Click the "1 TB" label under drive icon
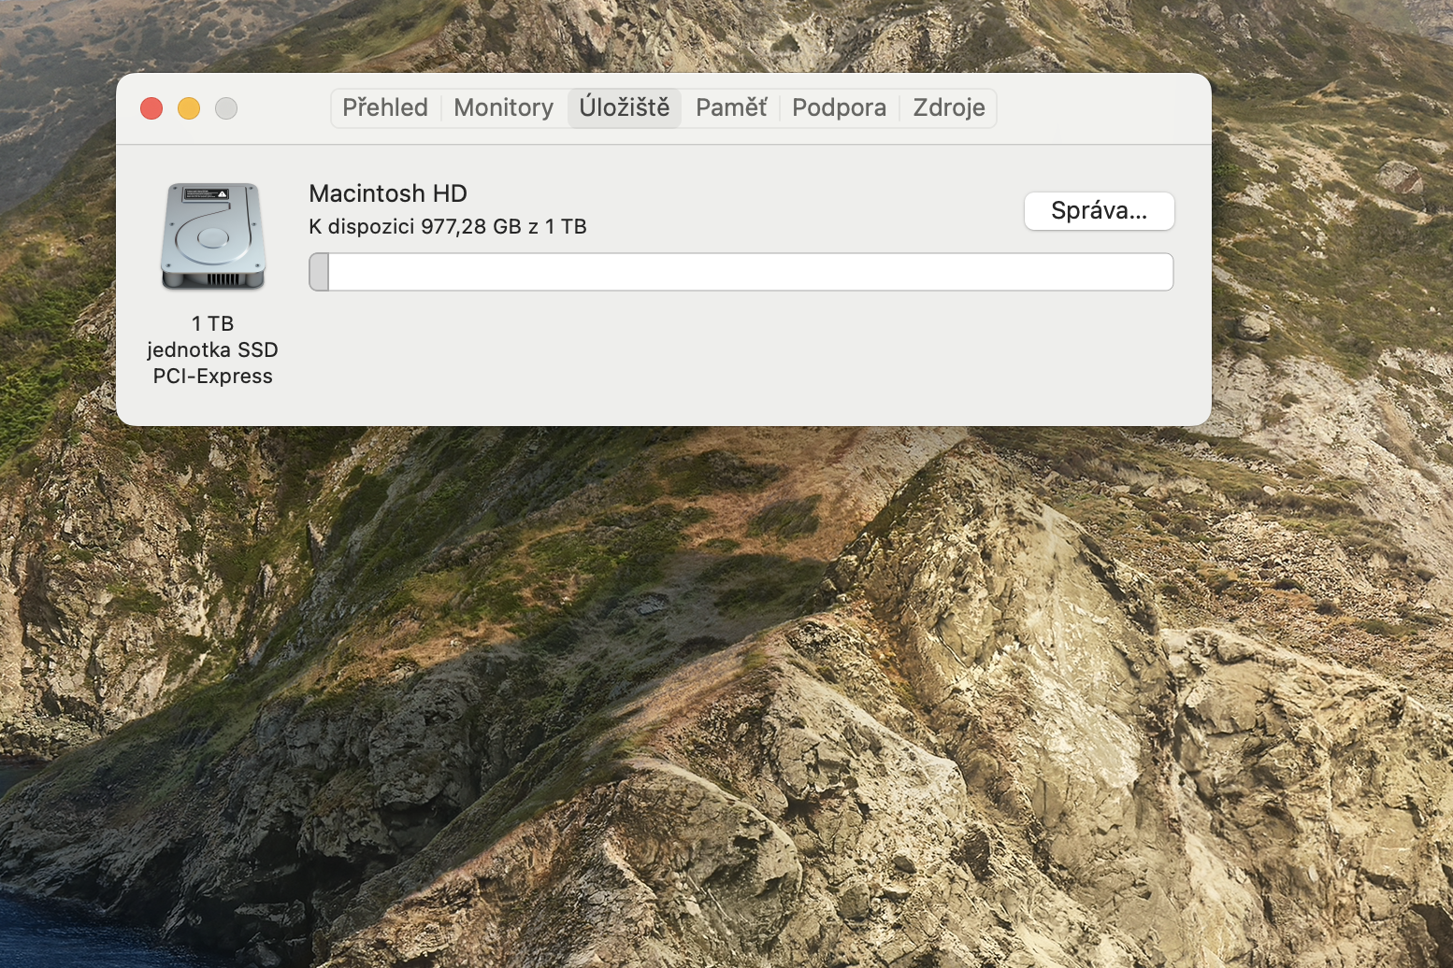This screenshot has width=1453, height=968. pos(213,323)
